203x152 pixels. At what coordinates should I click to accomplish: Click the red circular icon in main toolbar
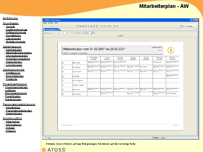[x=86, y=26]
